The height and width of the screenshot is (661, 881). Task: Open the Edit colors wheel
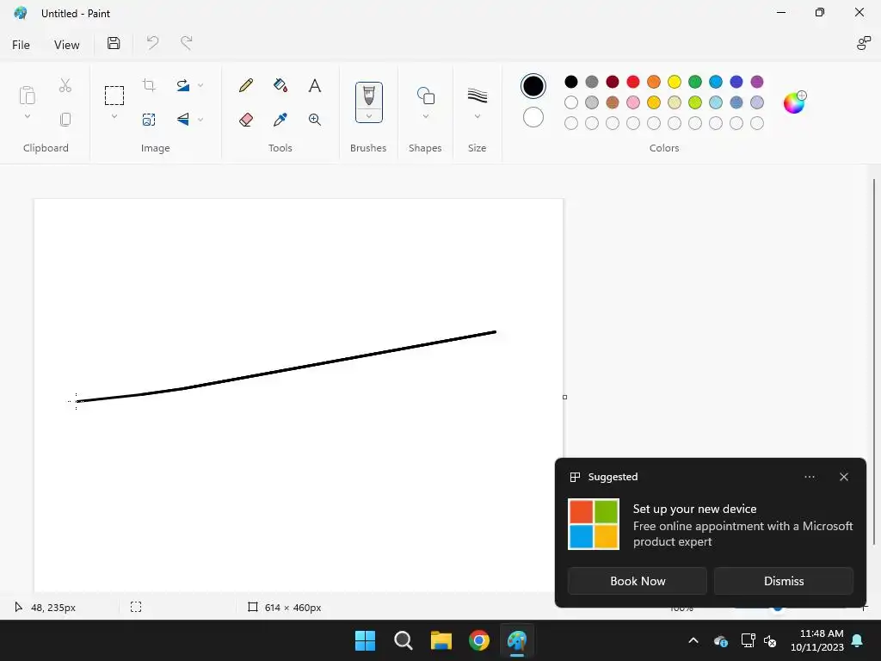click(795, 102)
